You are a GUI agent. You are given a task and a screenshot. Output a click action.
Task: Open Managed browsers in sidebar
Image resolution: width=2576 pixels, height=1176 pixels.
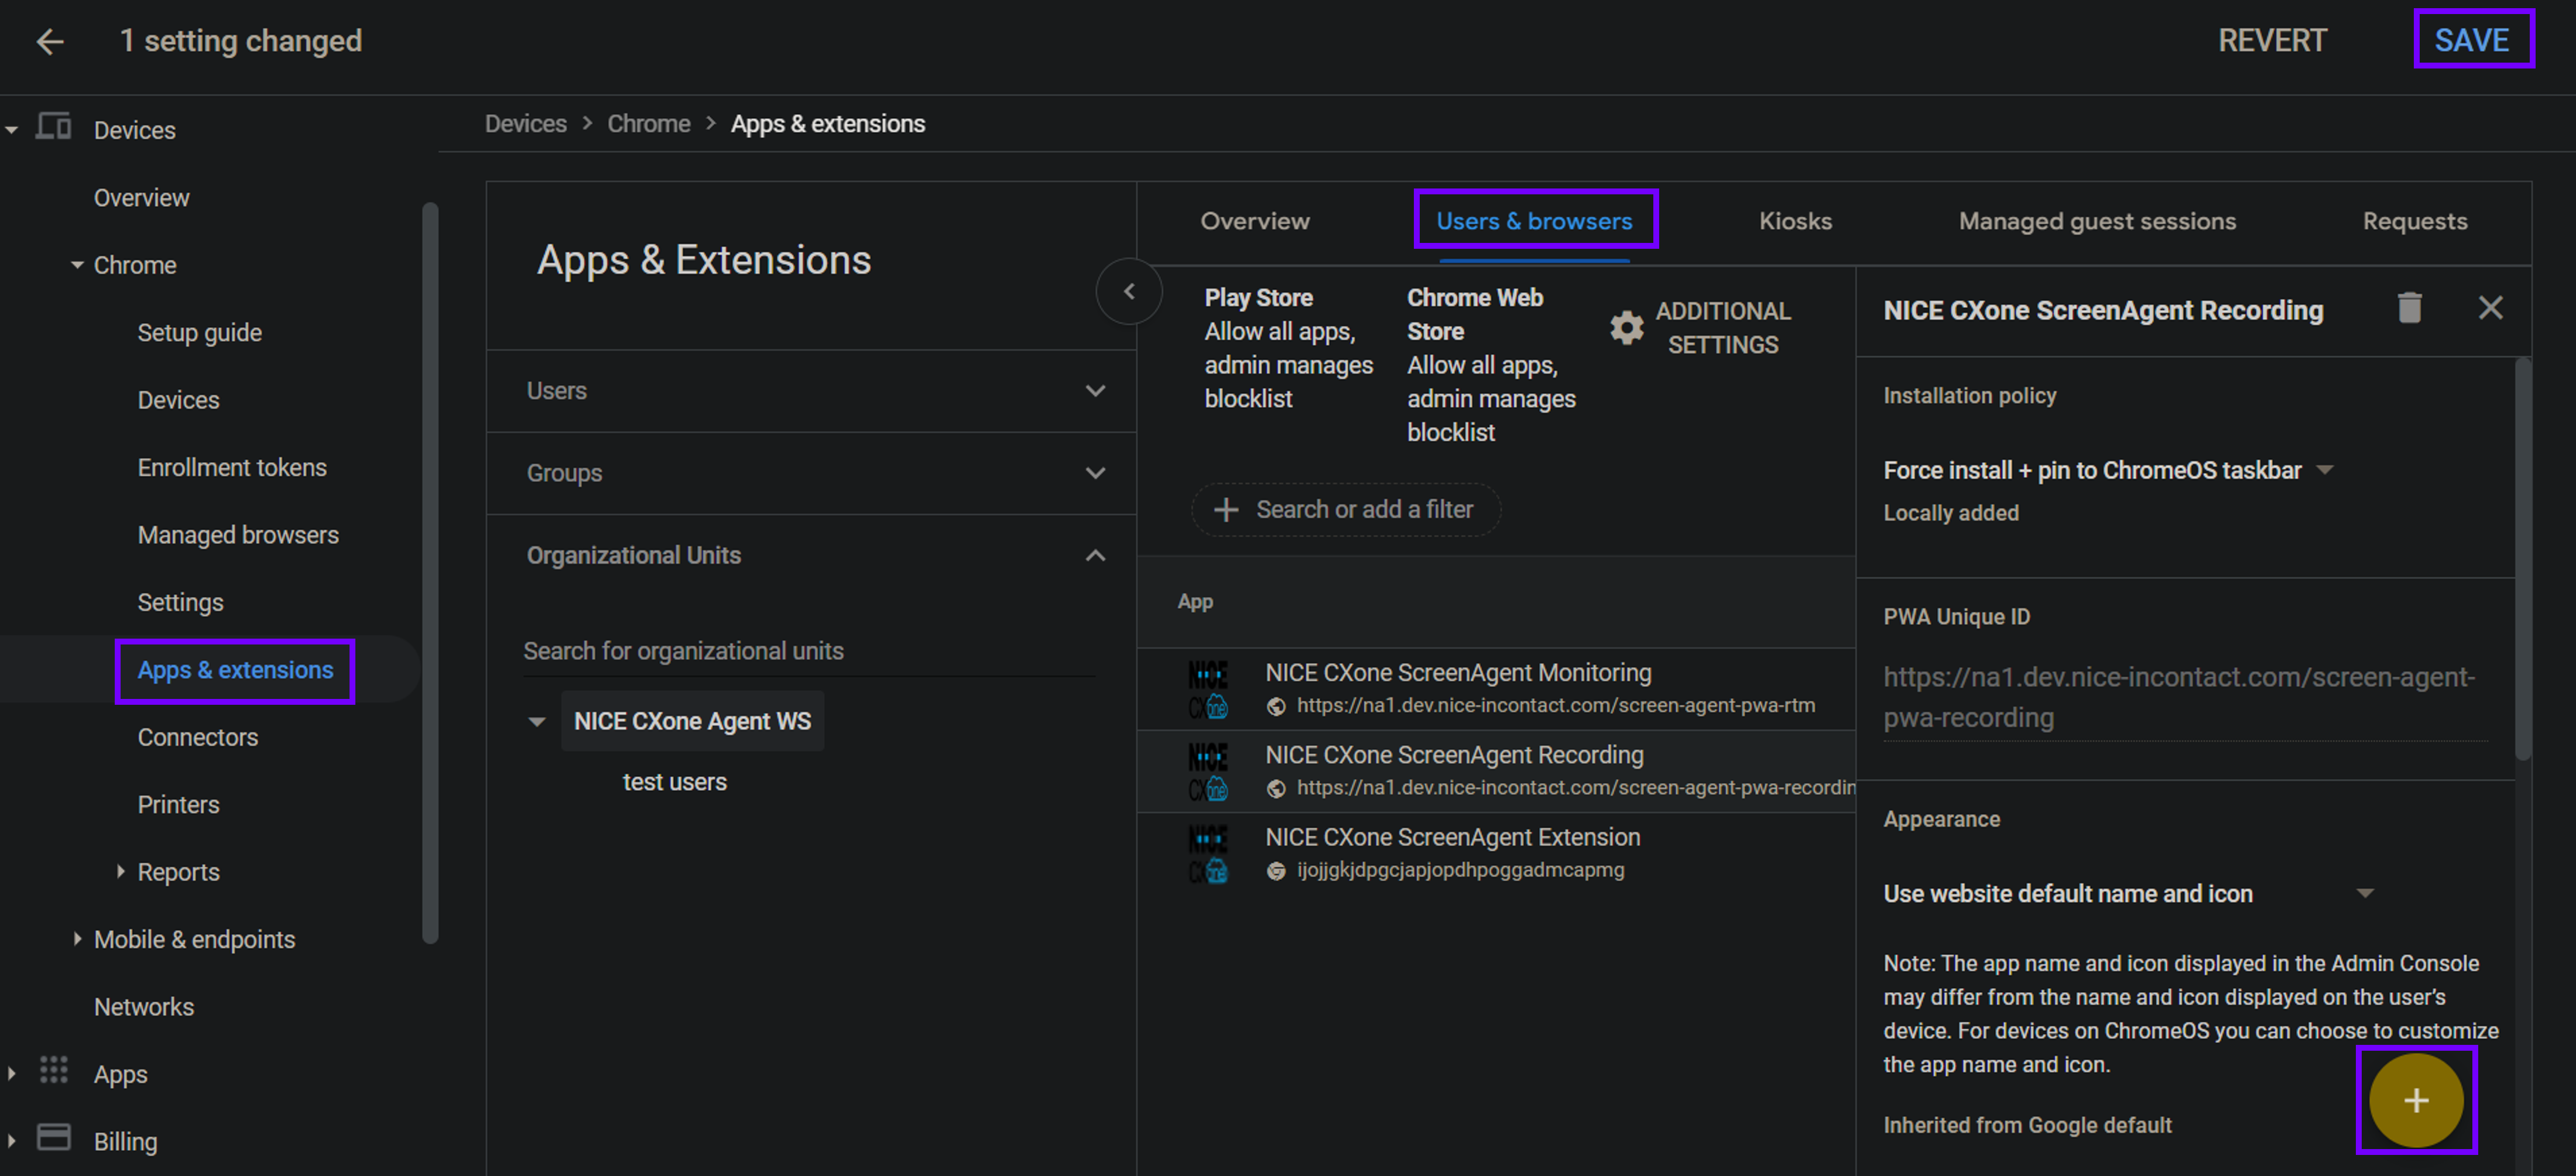238,535
